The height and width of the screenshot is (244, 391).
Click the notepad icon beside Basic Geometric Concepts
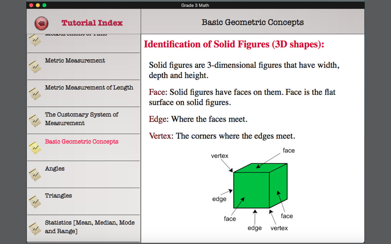pos(35,147)
